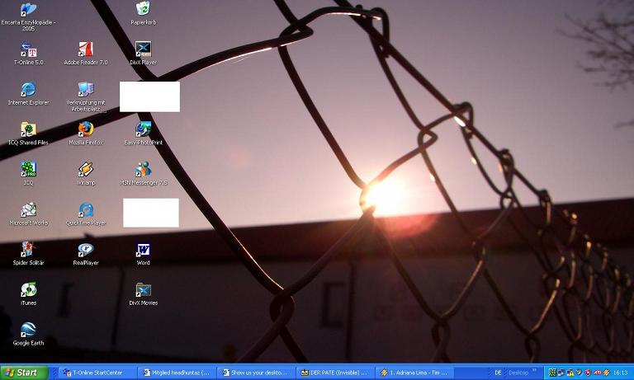Image resolution: width=634 pixels, height=380 pixels.
Task: Click the DE language indicator in taskbar
Action: [x=498, y=373]
